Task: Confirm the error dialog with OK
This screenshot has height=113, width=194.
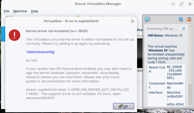Action: [x=123, y=106]
